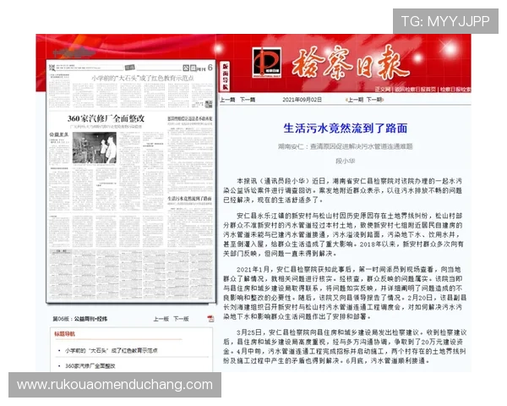Open previous issue via 上一期
Viewport: 507px width, 406px height.
click(355, 100)
